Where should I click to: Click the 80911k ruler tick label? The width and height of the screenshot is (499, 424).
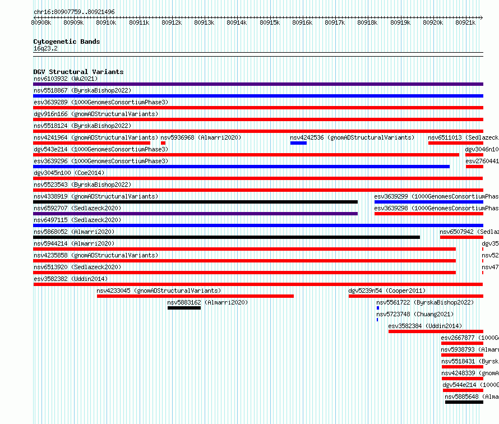click(x=139, y=22)
